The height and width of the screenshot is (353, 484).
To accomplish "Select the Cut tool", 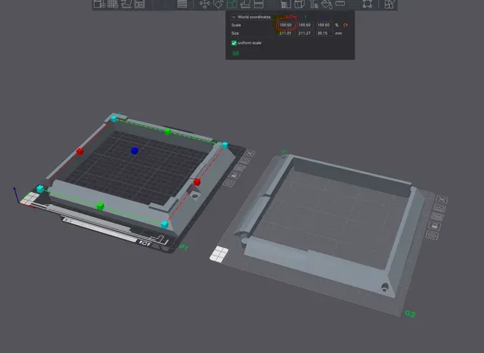I will tap(259, 4).
